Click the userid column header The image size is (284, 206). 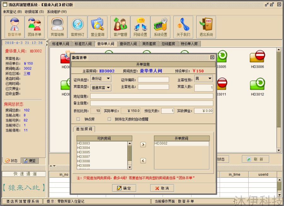(x=263, y=174)
